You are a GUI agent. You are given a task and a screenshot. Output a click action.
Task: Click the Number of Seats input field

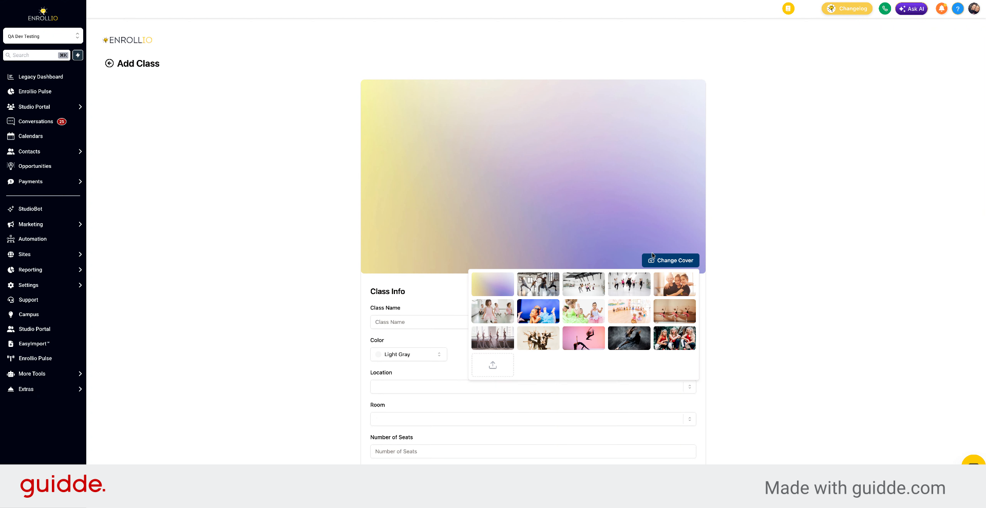click(x=533, y=452)
